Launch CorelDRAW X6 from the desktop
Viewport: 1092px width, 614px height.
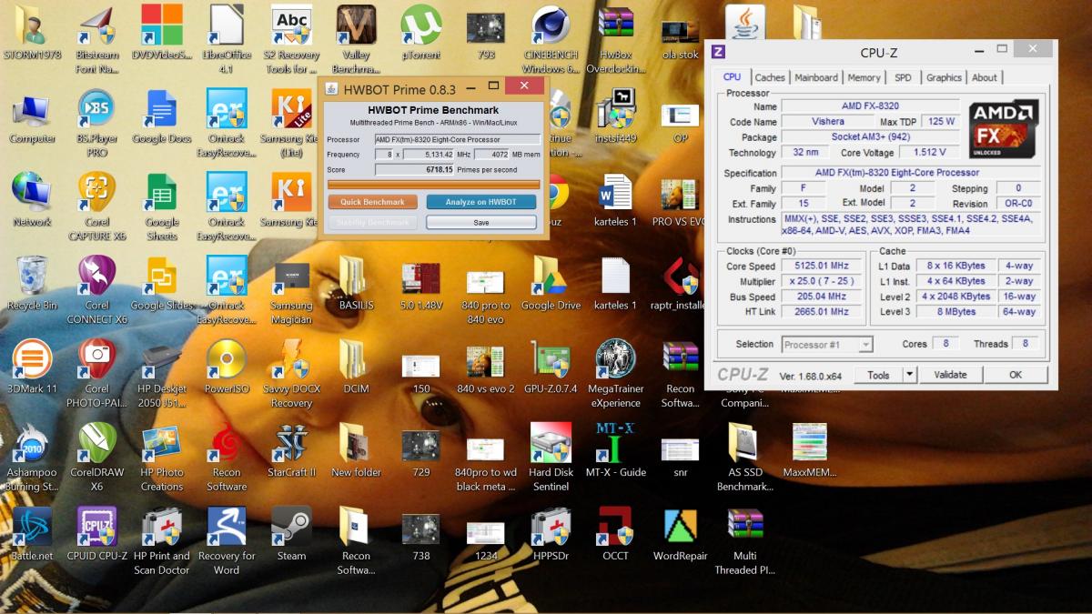96,443
